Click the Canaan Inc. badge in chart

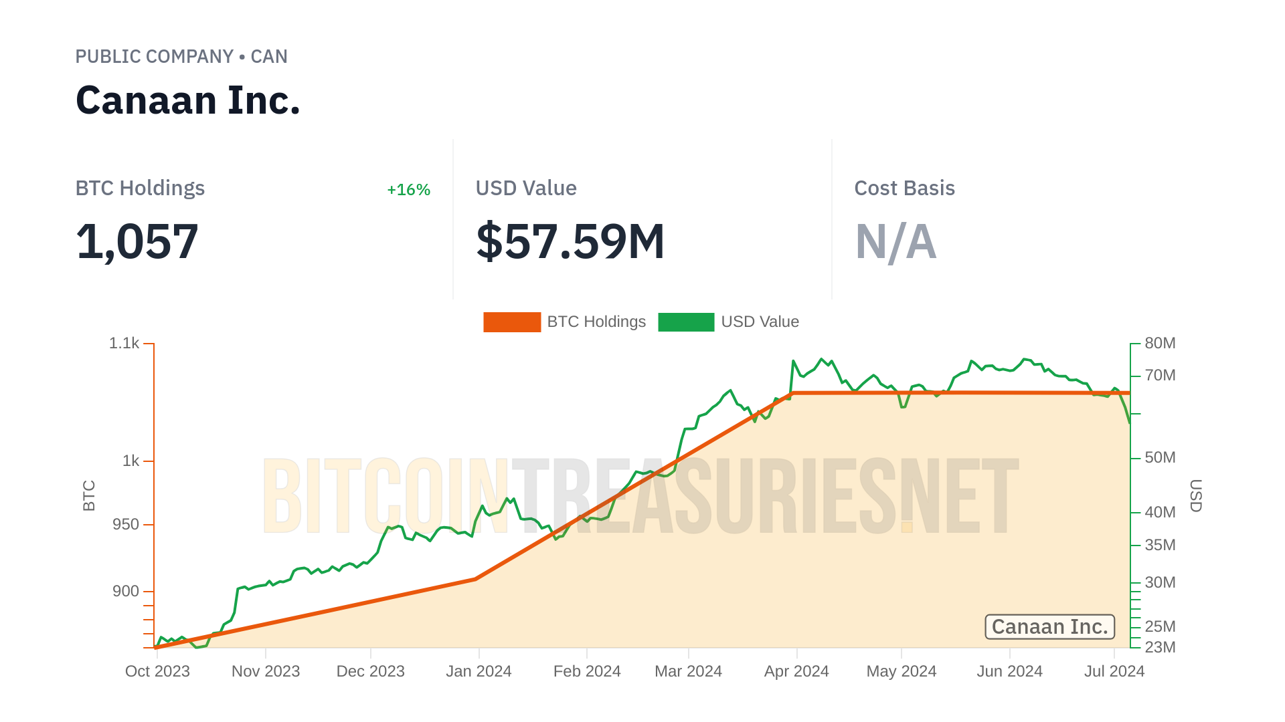[x=1049, y=627]
